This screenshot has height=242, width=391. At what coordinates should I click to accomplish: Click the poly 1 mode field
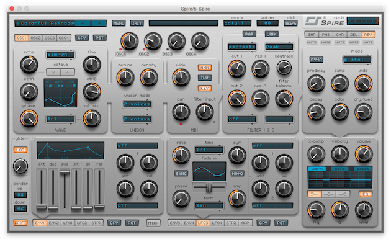pyautogui.click(x=237, y=23)
